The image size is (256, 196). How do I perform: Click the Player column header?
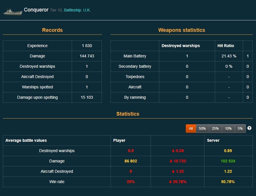coord(119,140)
